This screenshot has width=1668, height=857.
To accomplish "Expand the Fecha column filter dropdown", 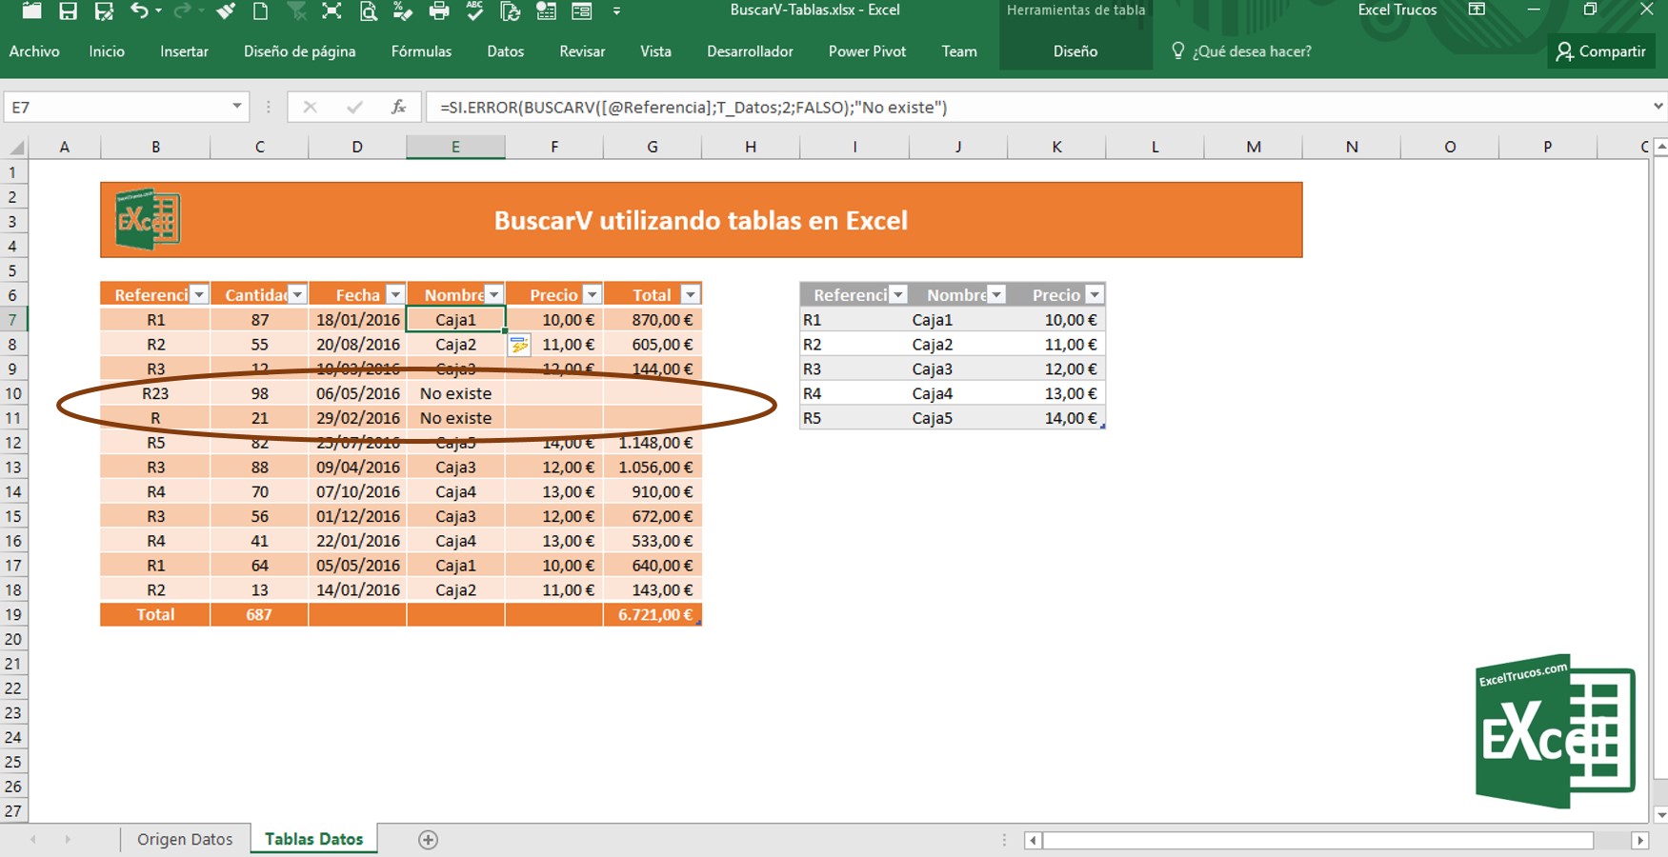I will (395, 295).
